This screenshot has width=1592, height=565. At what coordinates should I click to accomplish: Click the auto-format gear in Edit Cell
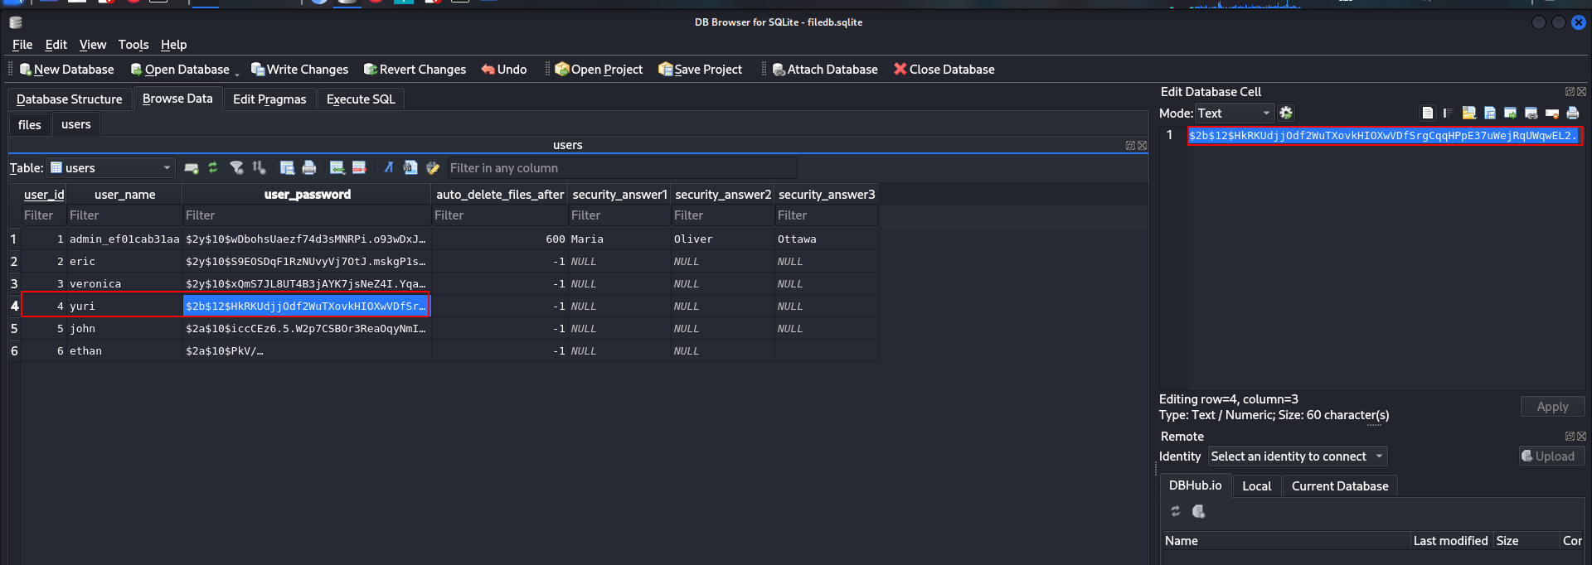coord(1286,113)
